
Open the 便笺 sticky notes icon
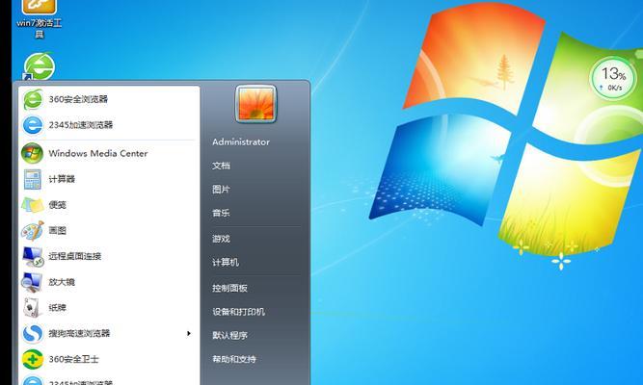pyautogui.click(x=33, y=205)
